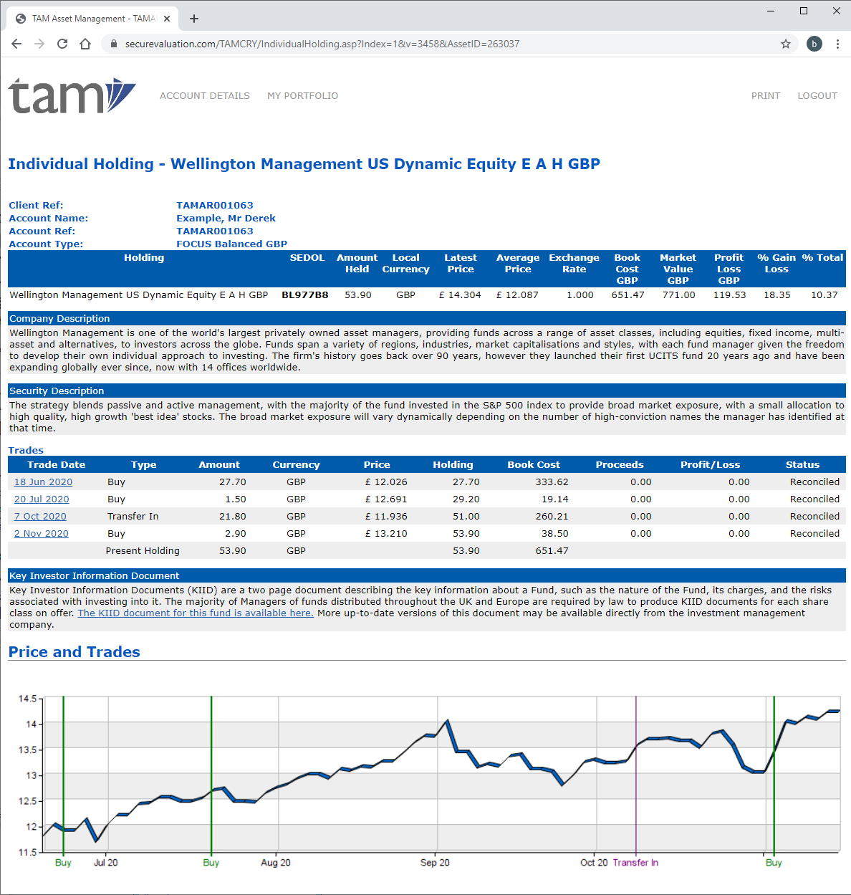Viewport: 851px width, 895px height.
Task: Open the Chrome three-dot menu
Action: tap(837, 44)
